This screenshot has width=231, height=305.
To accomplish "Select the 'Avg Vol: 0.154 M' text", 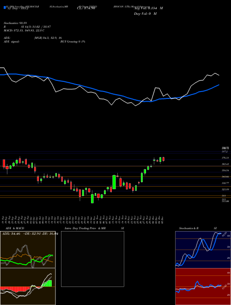I will [148, 8].
